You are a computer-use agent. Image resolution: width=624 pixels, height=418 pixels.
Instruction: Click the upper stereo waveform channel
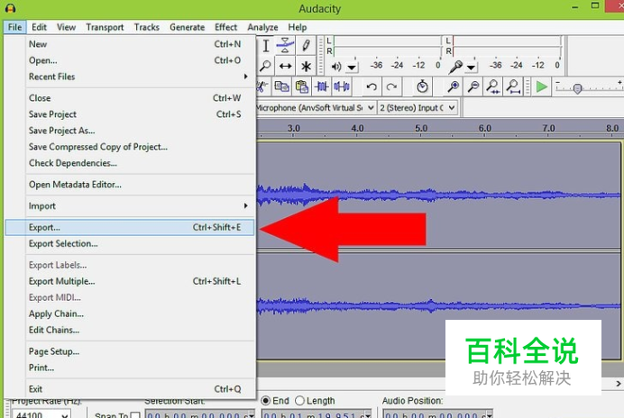point(437,195)
